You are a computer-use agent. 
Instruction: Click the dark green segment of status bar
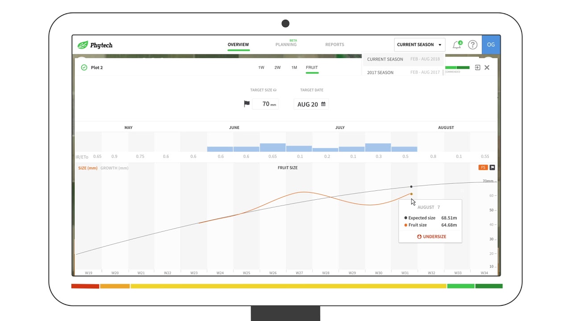click(489, 286)
